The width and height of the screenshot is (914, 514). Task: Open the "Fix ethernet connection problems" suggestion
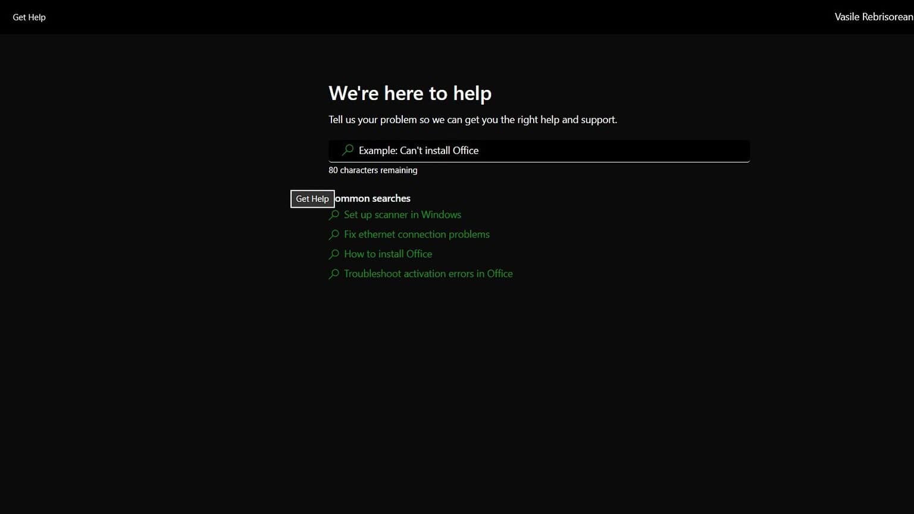[x=417, y=234]
